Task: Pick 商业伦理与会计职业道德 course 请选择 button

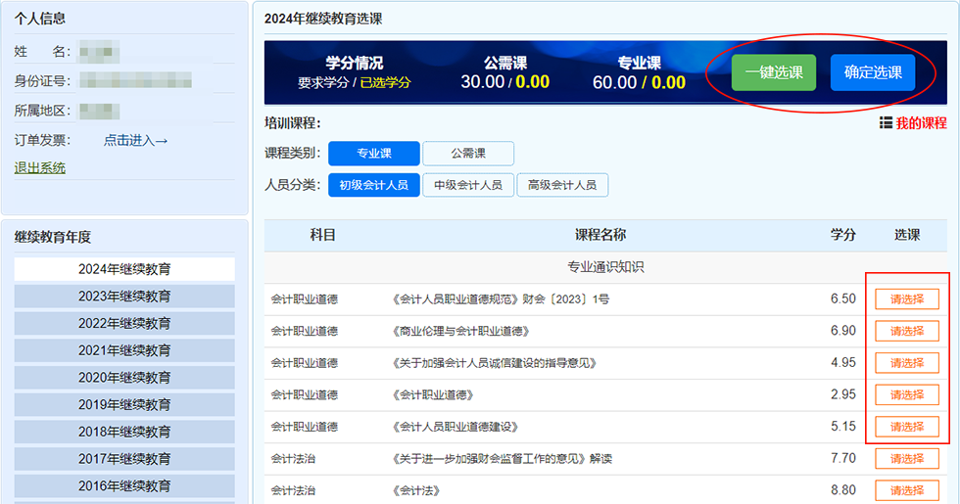Action: click(906, 331)
